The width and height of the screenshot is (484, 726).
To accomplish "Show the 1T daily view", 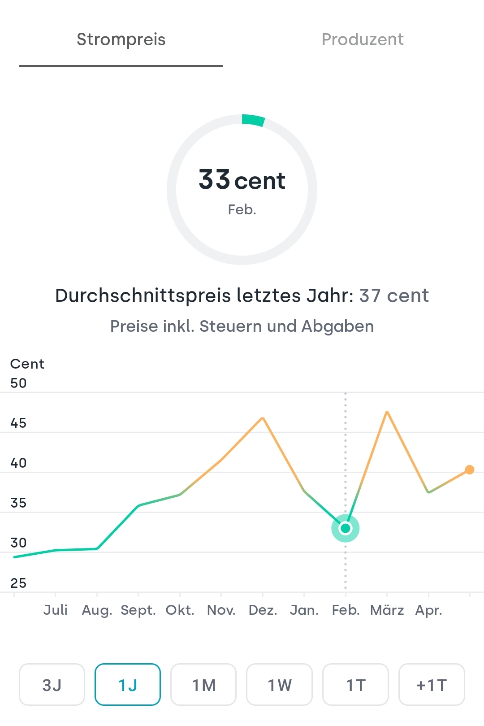I will pyautogui.click(x=355, y=684).
